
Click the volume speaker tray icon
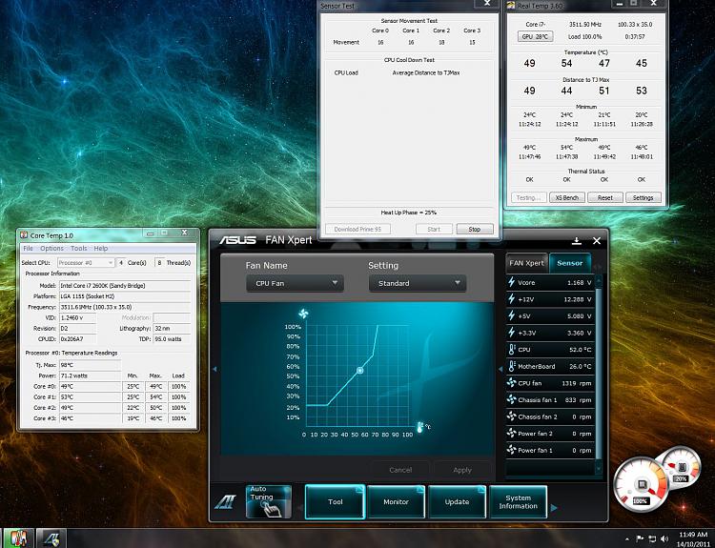click(x=664, y=538)
